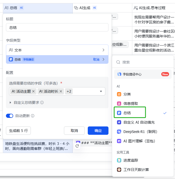The width and height of the screenshot is (175, 179).
Task: Click the 总结 blue icon in the AI list
Action: point(119,113)
